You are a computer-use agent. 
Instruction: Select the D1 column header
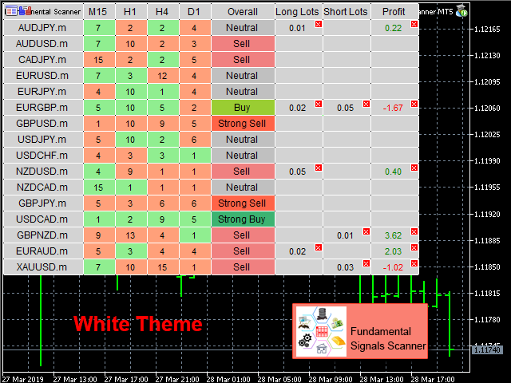click(195, 12)
